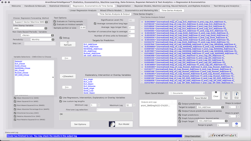
Task: Open Time Stamp Variable date dropdown
Action: click(x=30, y=28)
